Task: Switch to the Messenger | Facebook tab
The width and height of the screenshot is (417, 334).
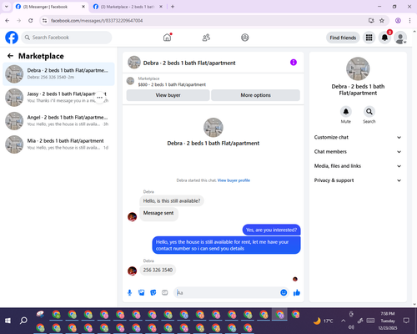Action: (x=50, y=7)
